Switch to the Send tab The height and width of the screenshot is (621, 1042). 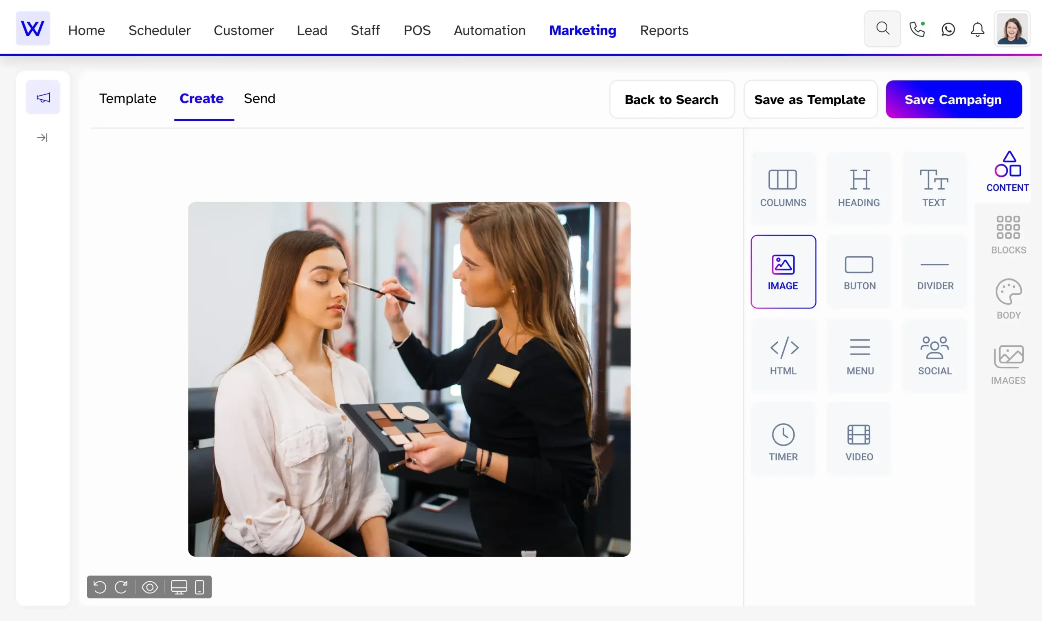(x=259, y=98)
